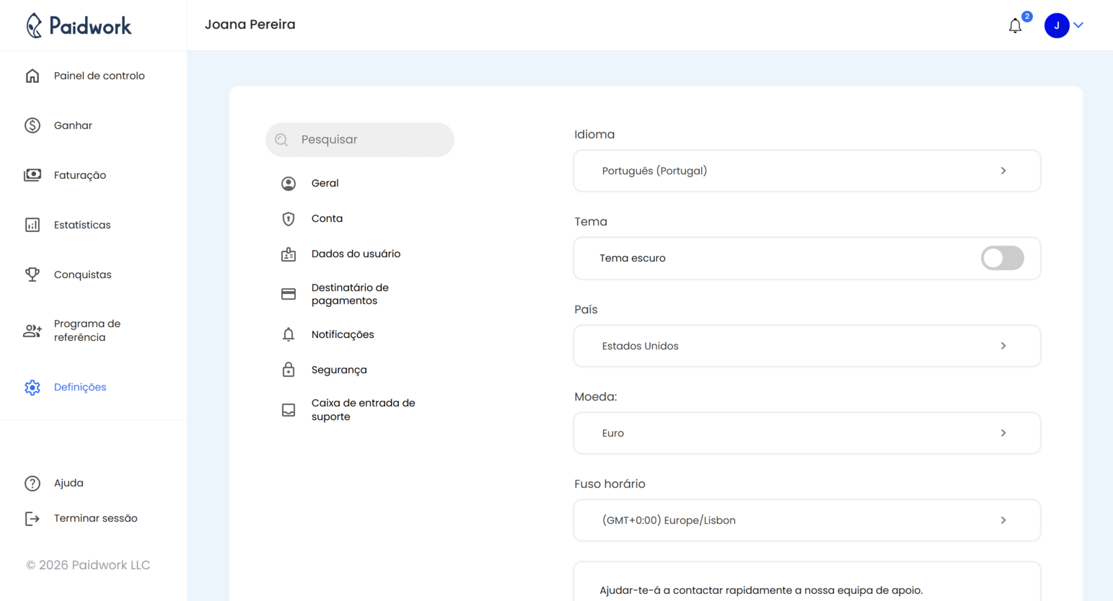Image resolution: width=1113 pixels, height=601 pixels.
Task: Switch to the Conta settings section
Action: [x=326, y=218]
